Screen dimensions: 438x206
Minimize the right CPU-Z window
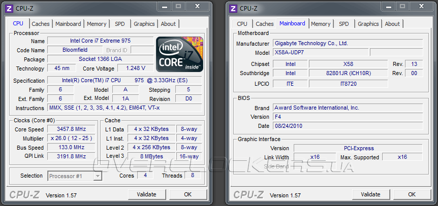(x=389, y=6)
